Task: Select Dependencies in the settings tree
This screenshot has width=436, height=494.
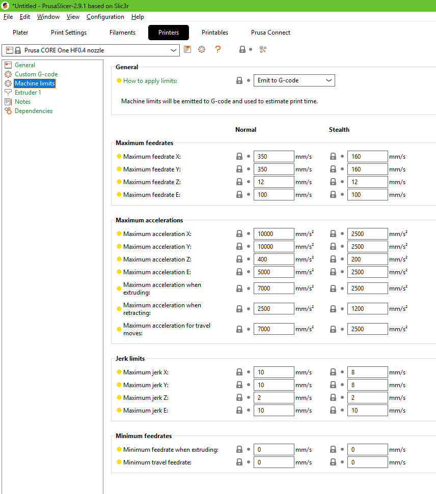Action: point(34,110)
